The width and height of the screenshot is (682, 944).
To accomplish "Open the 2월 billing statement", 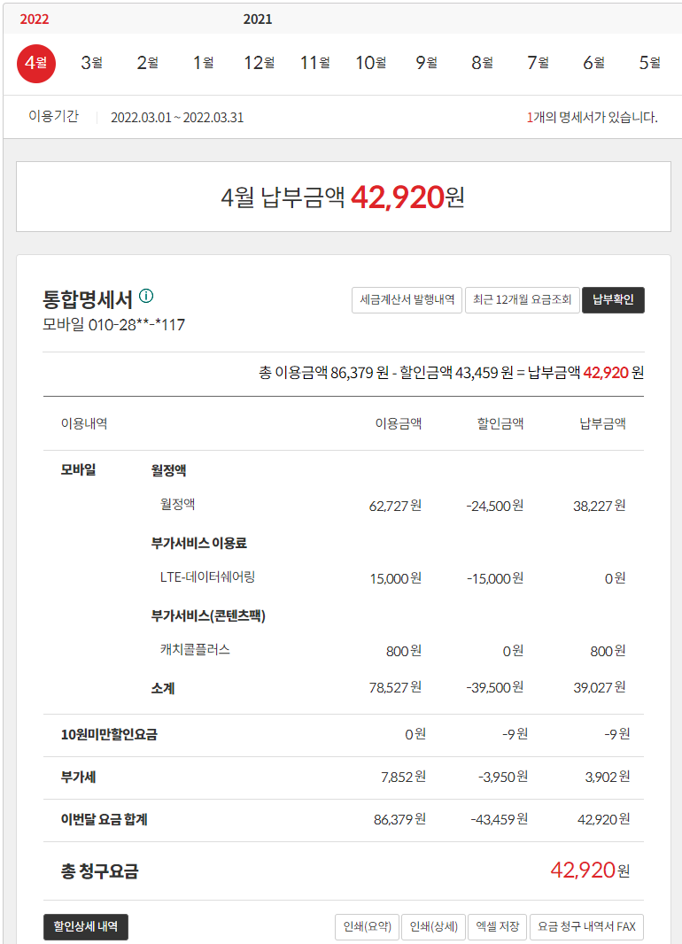I will (x=147, y=63).
